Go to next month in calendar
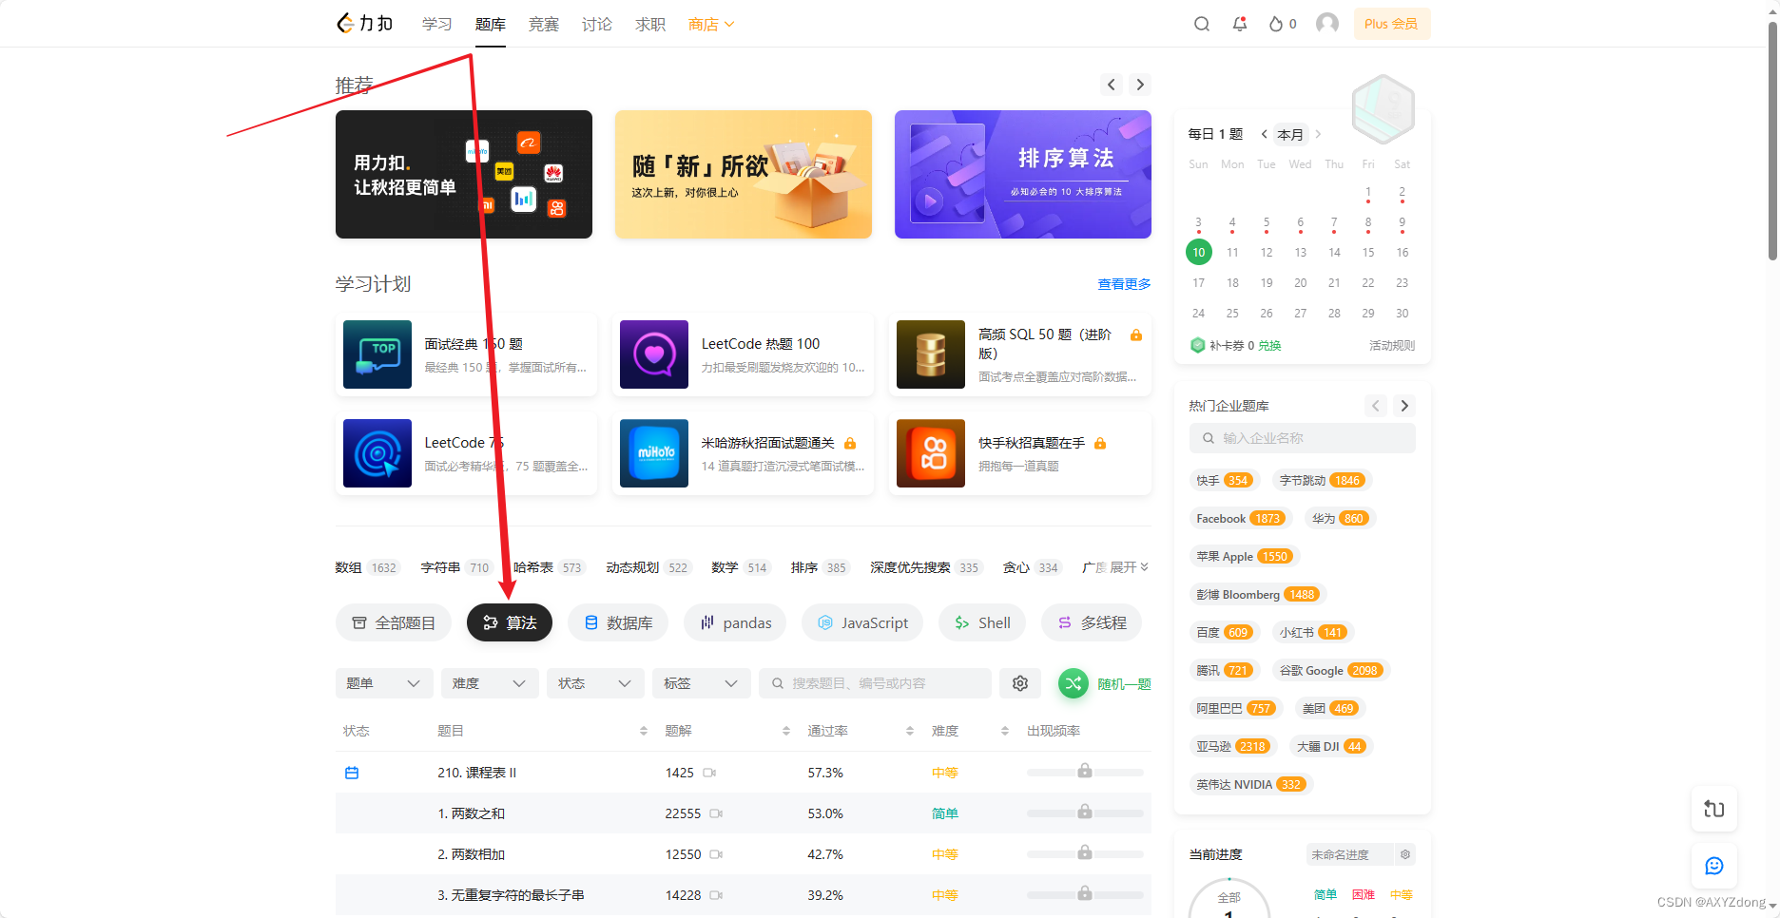 (x=1318, y=134)
